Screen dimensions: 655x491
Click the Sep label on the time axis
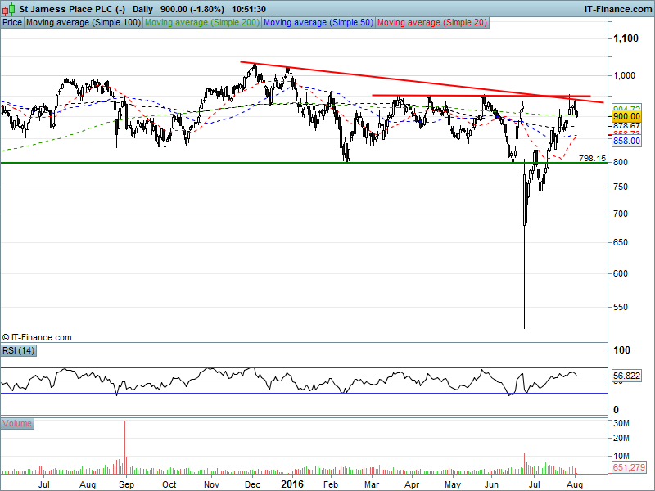click(x=127, y=484)
